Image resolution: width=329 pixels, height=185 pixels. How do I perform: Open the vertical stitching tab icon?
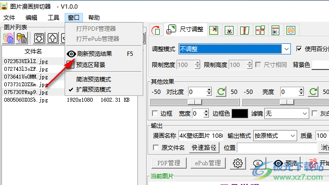click(245, 30)
